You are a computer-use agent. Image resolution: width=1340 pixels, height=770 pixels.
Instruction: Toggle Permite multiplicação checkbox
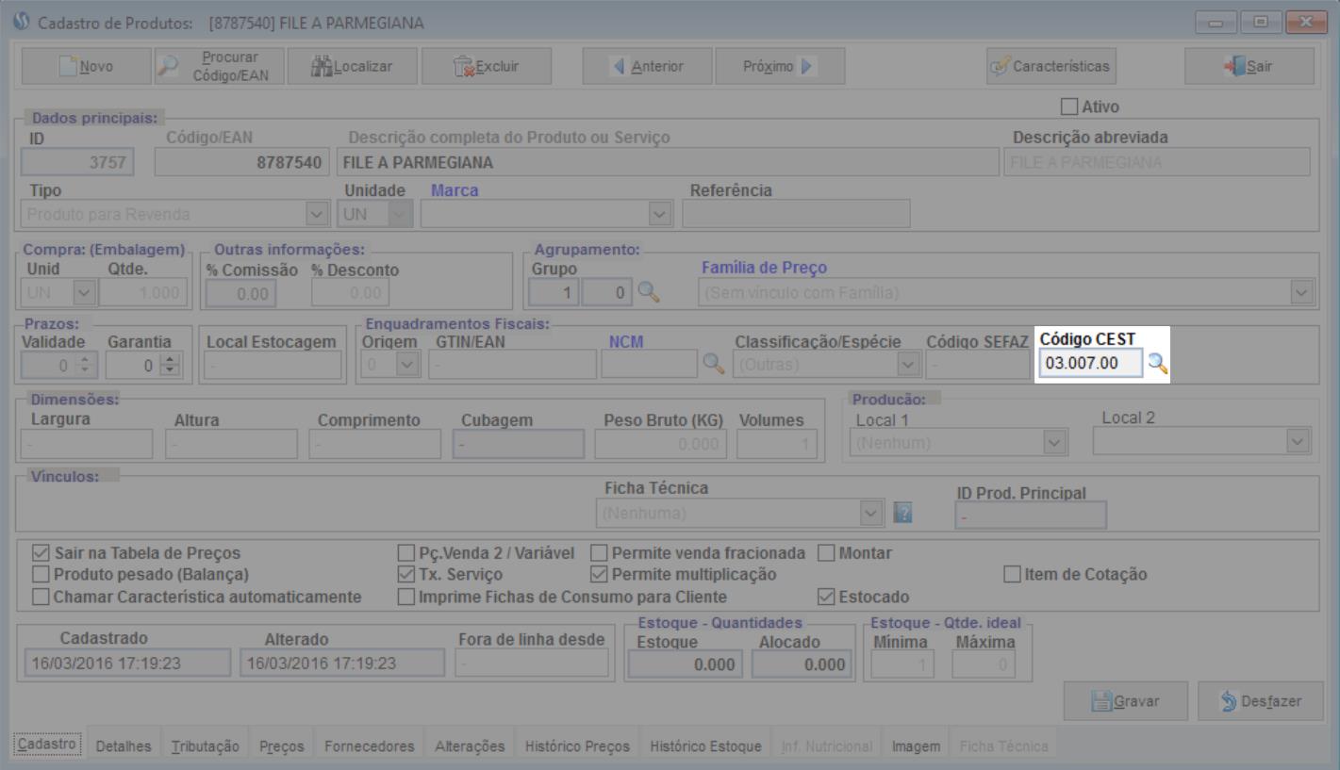[x=599, y=574]
